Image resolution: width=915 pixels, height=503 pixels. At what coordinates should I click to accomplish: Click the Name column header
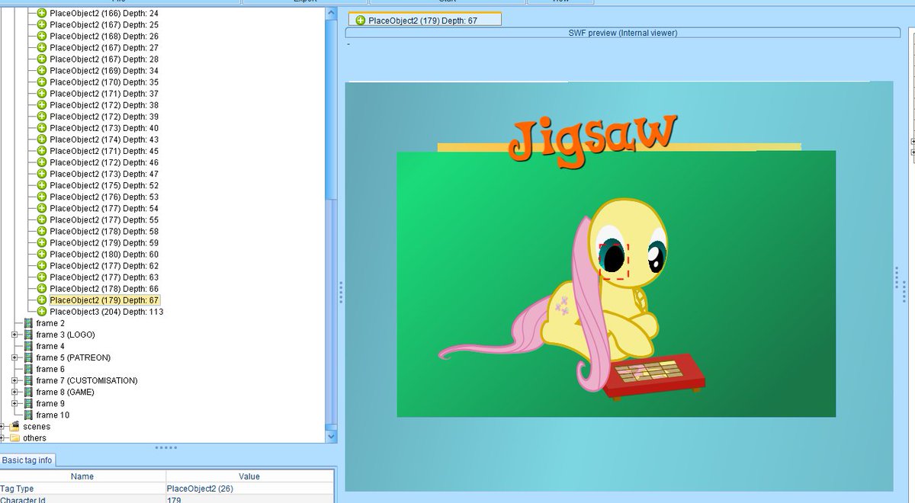(x=82, y=476)
